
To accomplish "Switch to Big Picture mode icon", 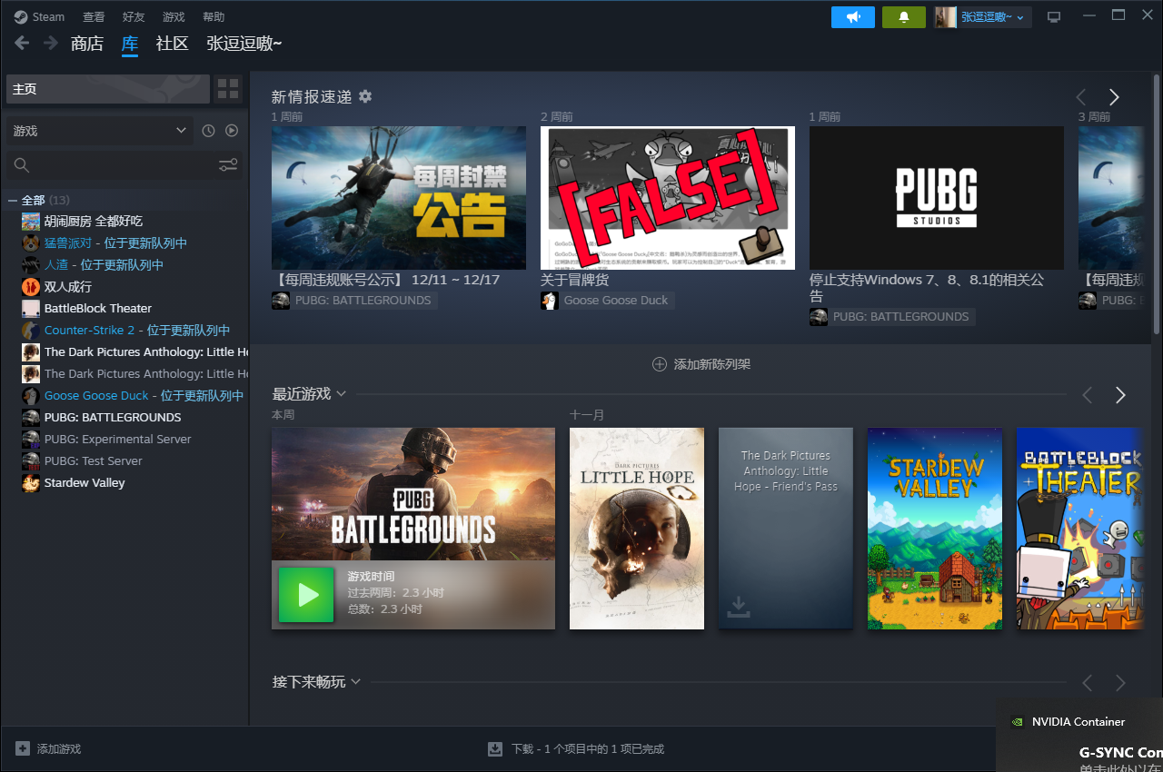I will click(1054, 17).
